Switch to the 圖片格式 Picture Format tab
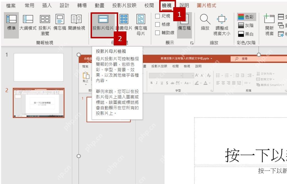287x184 pixels. (207, 6)
